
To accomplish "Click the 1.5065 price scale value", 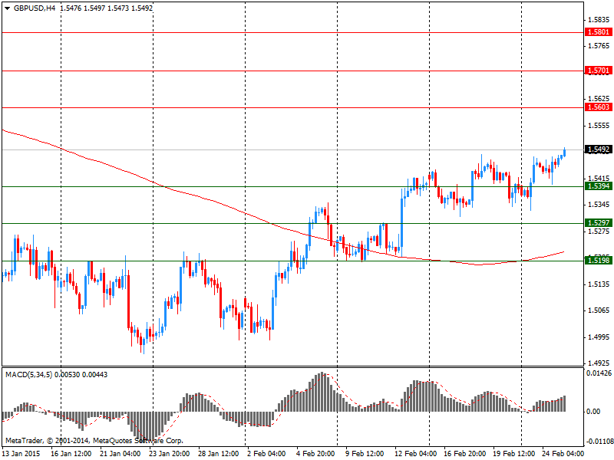I will [599, 310].
